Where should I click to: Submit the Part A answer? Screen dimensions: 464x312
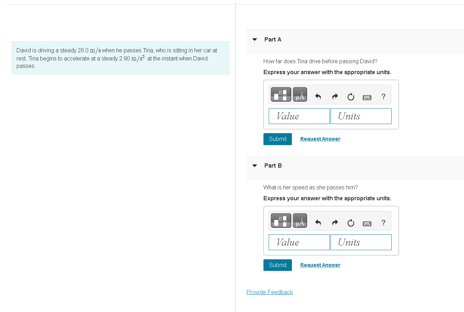click(x=277, y=139)
